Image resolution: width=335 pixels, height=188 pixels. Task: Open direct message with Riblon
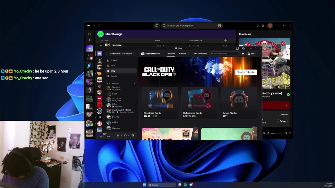point(121,122)
